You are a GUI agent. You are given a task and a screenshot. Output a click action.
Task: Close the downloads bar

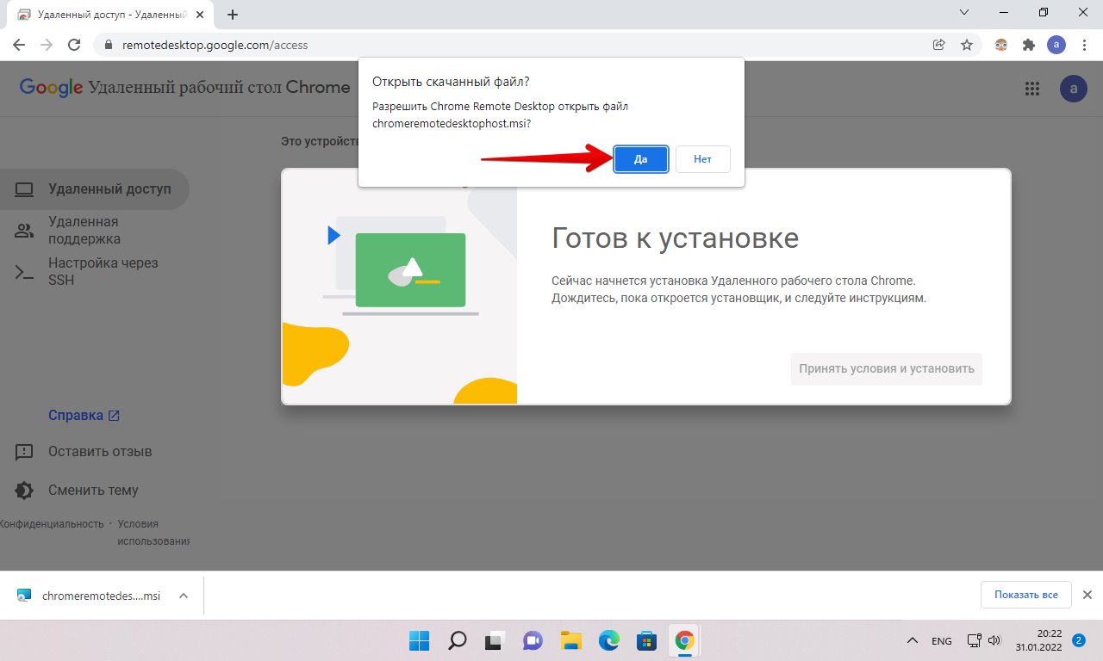pyautogui.click(x=1087, y=595)
